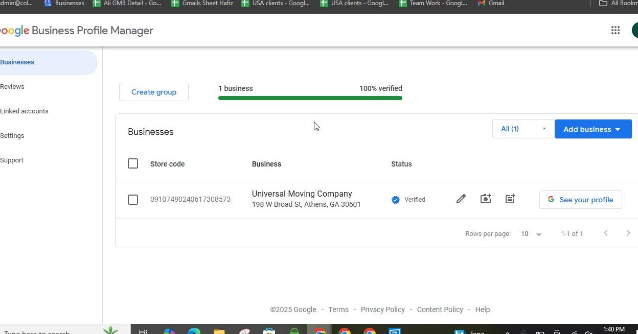Click the Universal Moving Company business name
This screenshot has width=638, height=334.
pos(302,194)
